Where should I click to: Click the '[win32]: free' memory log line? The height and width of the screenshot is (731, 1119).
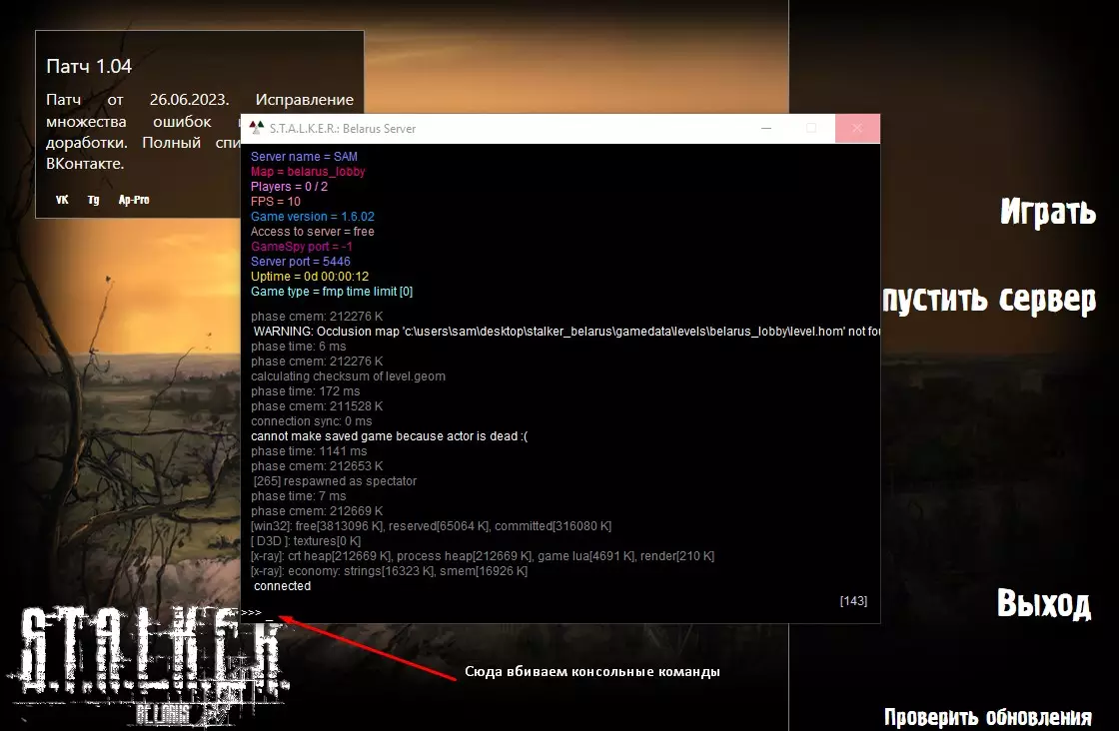coord(431,525)
